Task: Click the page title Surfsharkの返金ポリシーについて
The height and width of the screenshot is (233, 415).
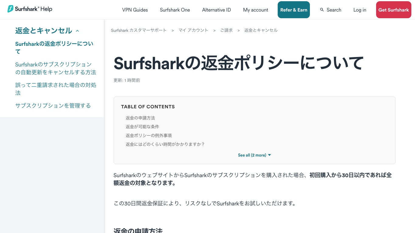Action: 238,63
